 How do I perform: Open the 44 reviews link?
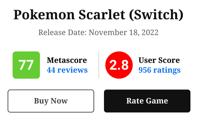click(x=67, y=70)
